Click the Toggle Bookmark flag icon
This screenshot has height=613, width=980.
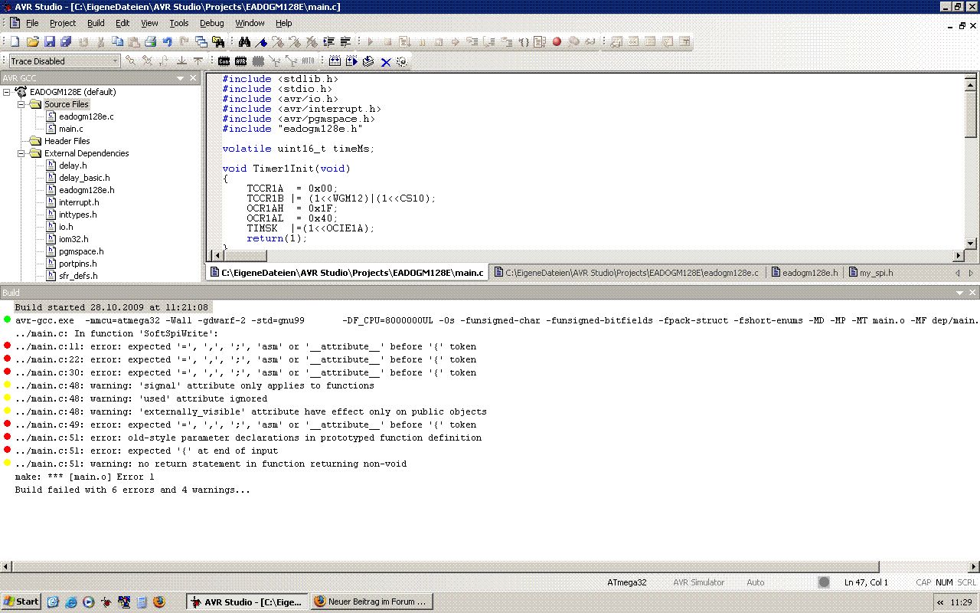[261, 42]
